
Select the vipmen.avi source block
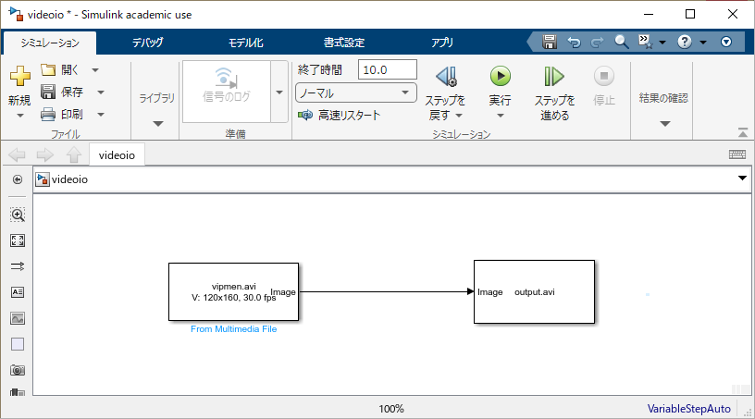pos(233,292)
